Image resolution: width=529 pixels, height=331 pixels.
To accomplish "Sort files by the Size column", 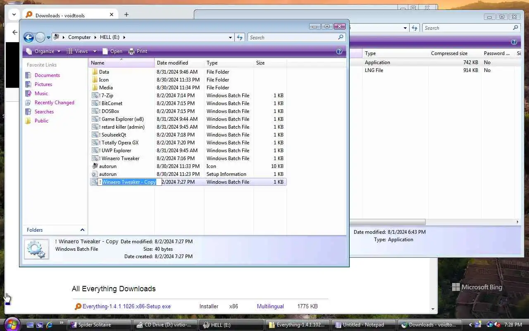I will 270,63.
